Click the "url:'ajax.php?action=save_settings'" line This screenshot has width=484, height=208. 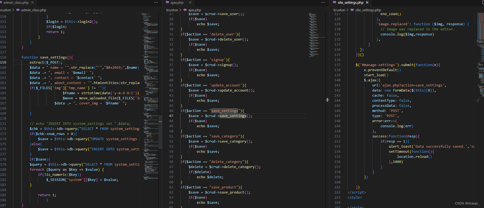point(409,85)
